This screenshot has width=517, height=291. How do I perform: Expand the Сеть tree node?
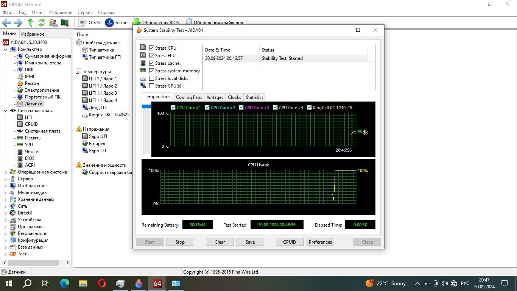[x=5, y=206]
